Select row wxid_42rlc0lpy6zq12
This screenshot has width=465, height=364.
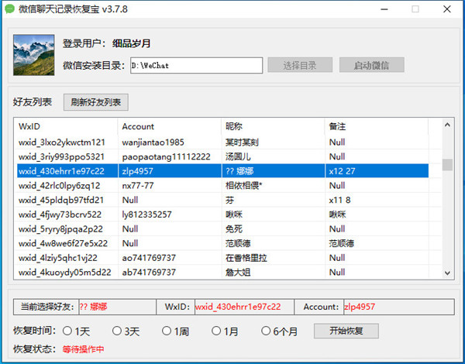click(x=222, y=186)
